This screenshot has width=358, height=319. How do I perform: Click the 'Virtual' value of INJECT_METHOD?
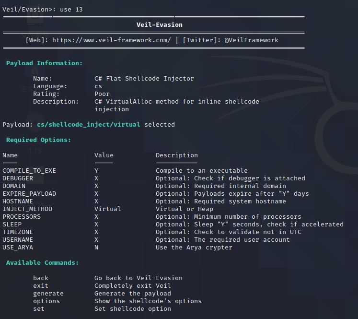pyautogui.click(x=108, y=209)
